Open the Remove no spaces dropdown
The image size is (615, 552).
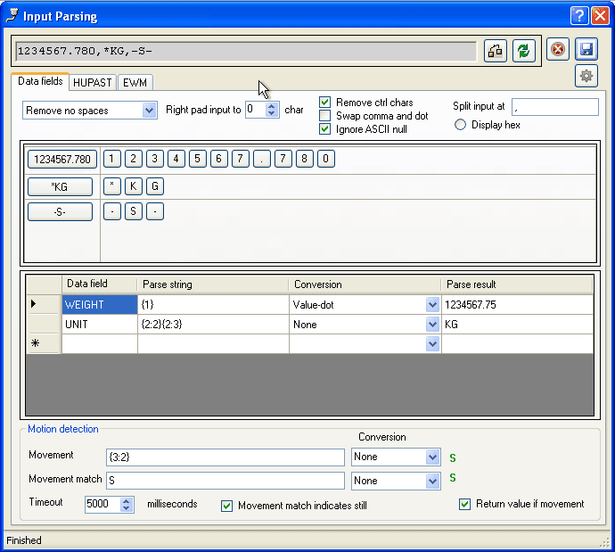tap(149, 111)
